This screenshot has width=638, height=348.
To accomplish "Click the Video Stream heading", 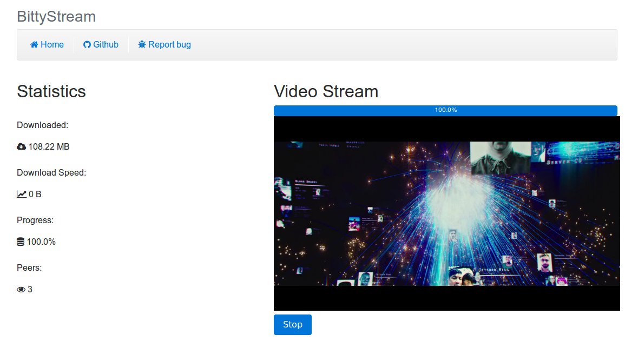I will tap(326, 91).
